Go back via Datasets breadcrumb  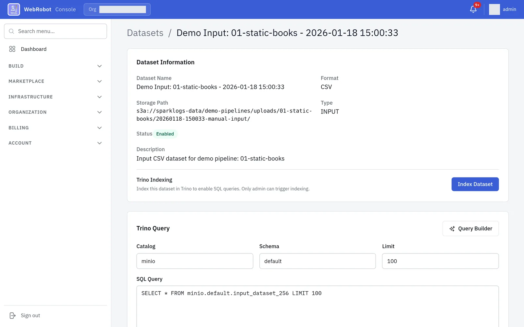coord(145,33)
